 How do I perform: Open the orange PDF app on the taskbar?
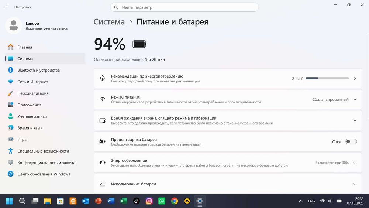[x=73, y=201]
